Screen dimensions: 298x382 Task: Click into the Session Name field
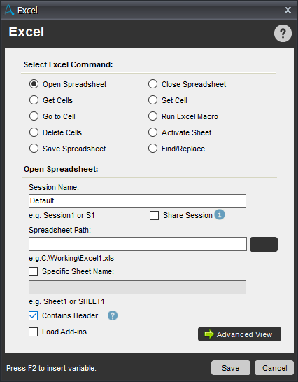click(137, 201)
